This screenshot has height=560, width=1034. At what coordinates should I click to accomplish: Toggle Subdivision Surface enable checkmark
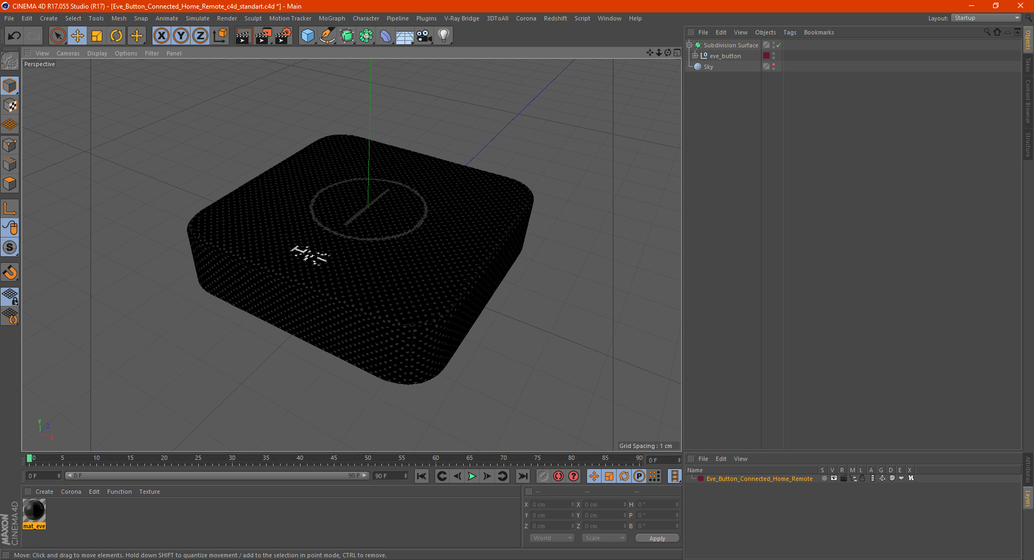tap(779, 45)
